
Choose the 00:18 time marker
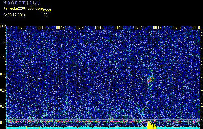157,27
